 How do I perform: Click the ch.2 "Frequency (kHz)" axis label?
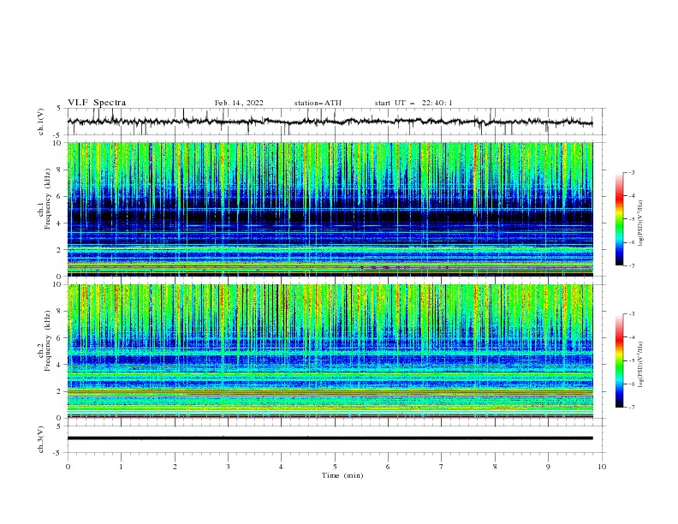tap(48, 341)
